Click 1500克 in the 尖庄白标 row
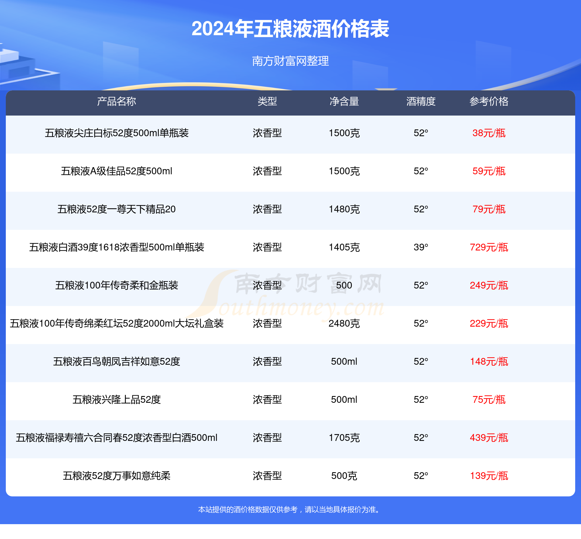Screen dimensions: 581x539 point(344,133)
